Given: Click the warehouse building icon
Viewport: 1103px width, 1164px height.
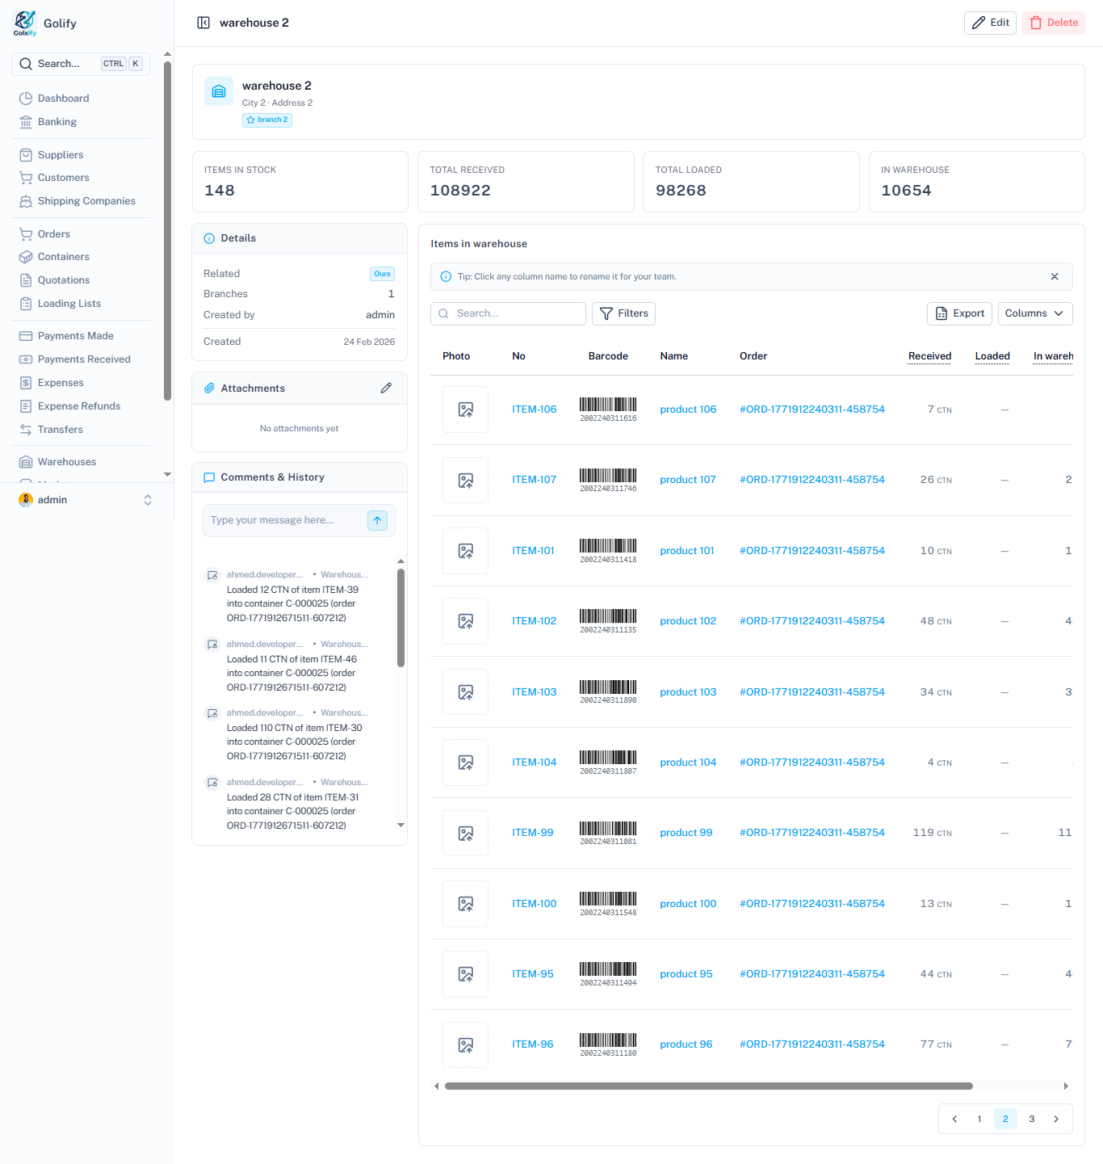Looking at the screenshot, I should click(x=219, y=92).
